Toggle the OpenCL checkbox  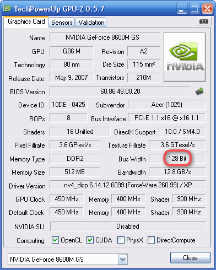(x=55, y=240)
